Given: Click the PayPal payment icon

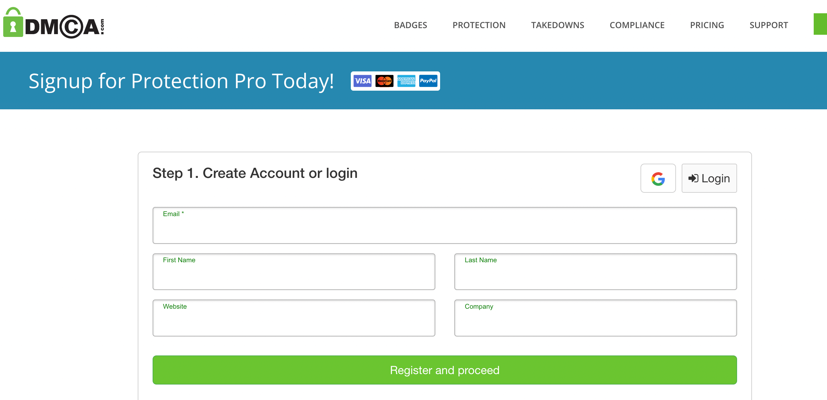Looking at the screenshot, I should point(428,81).
